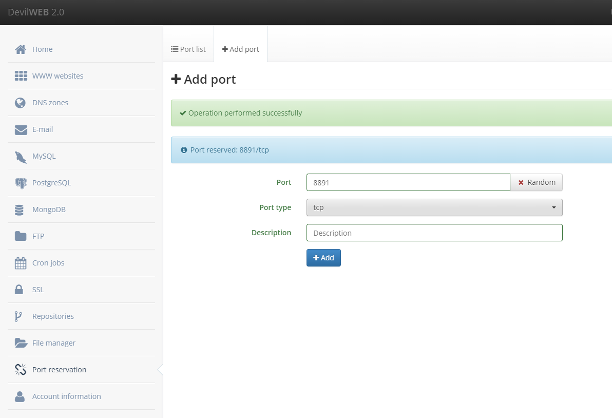Click the blue Add button
The height and width of the screenshot is (418, 612).
(x=323, y=258)
